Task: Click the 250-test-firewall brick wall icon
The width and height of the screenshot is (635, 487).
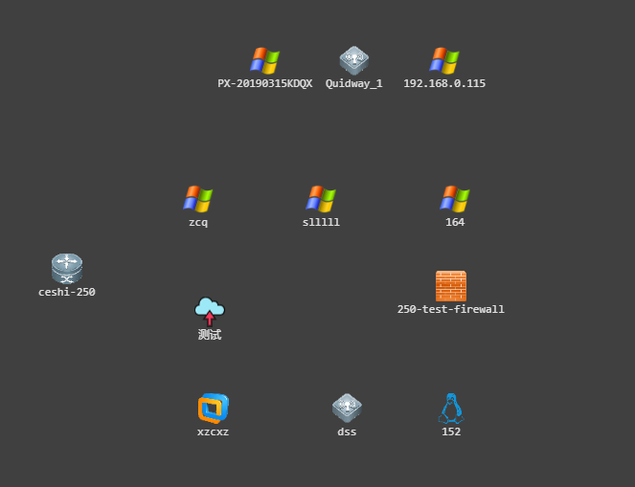Action: click(451, 286)
